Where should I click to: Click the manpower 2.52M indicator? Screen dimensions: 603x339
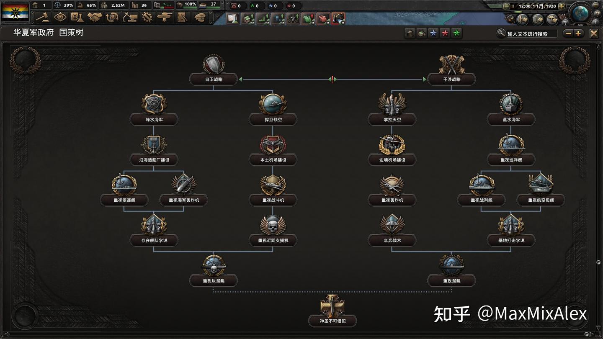coord(113,5)
